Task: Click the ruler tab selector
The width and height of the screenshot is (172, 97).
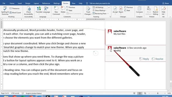Action: [x=1, y=19]
